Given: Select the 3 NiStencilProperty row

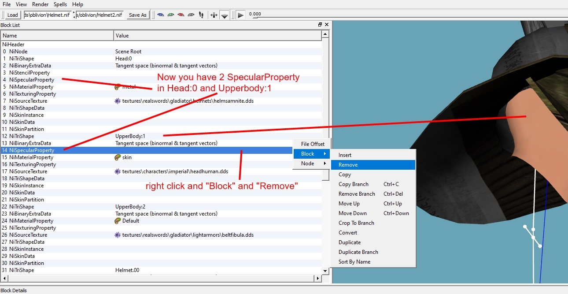Looking at the screenshot, I should (x=161, y=73).
